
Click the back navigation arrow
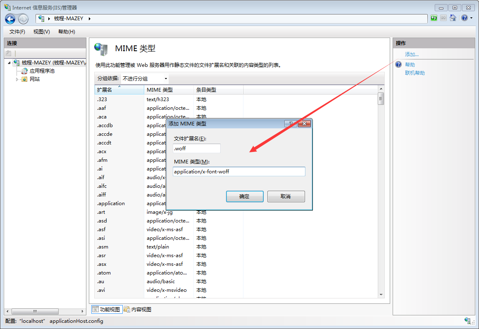click(x=10, y=19)
